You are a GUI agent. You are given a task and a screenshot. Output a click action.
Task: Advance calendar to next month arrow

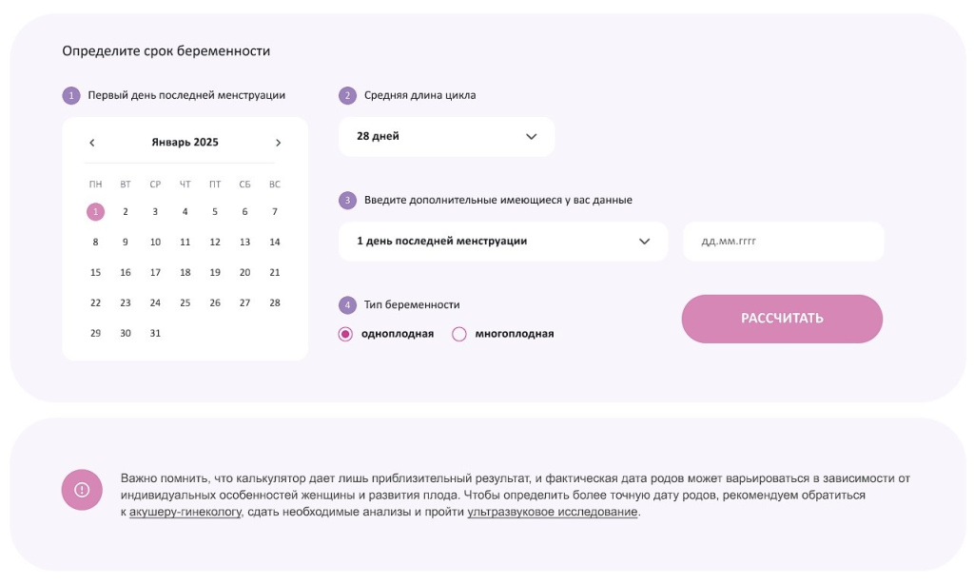[279, 143]
